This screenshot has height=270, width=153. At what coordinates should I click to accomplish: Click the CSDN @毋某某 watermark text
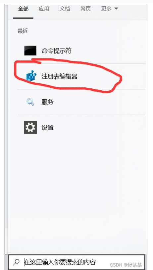point(126,265)
